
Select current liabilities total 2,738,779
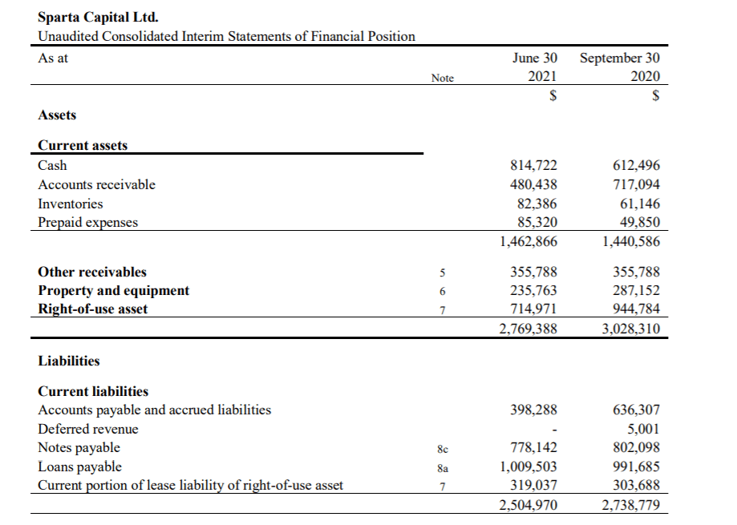[631, 505]
